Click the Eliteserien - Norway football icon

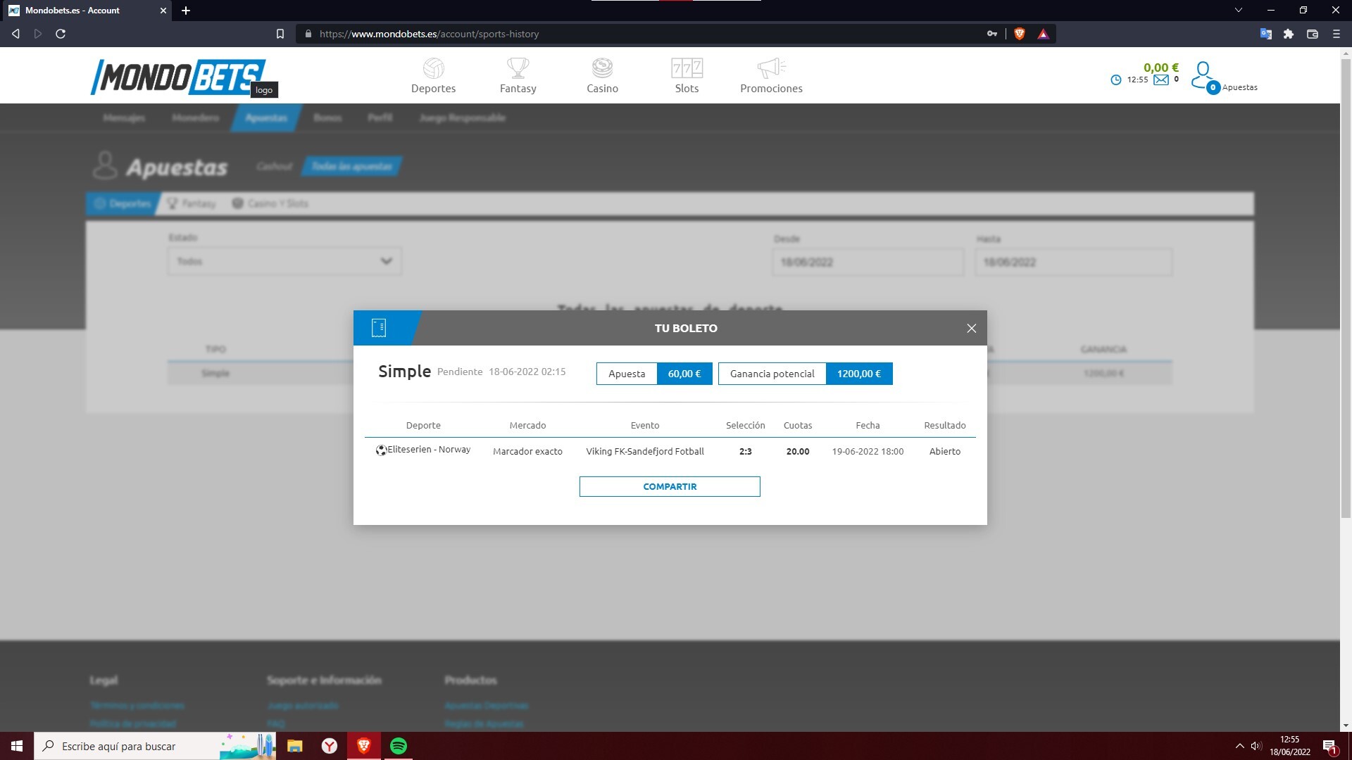pos(381,450)
